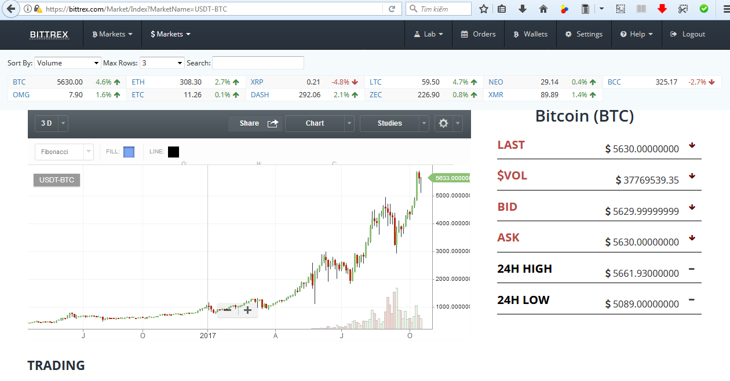Click the 5633 current price marker
The width and height of the screenshot is (730, 381).
[450, 178]
